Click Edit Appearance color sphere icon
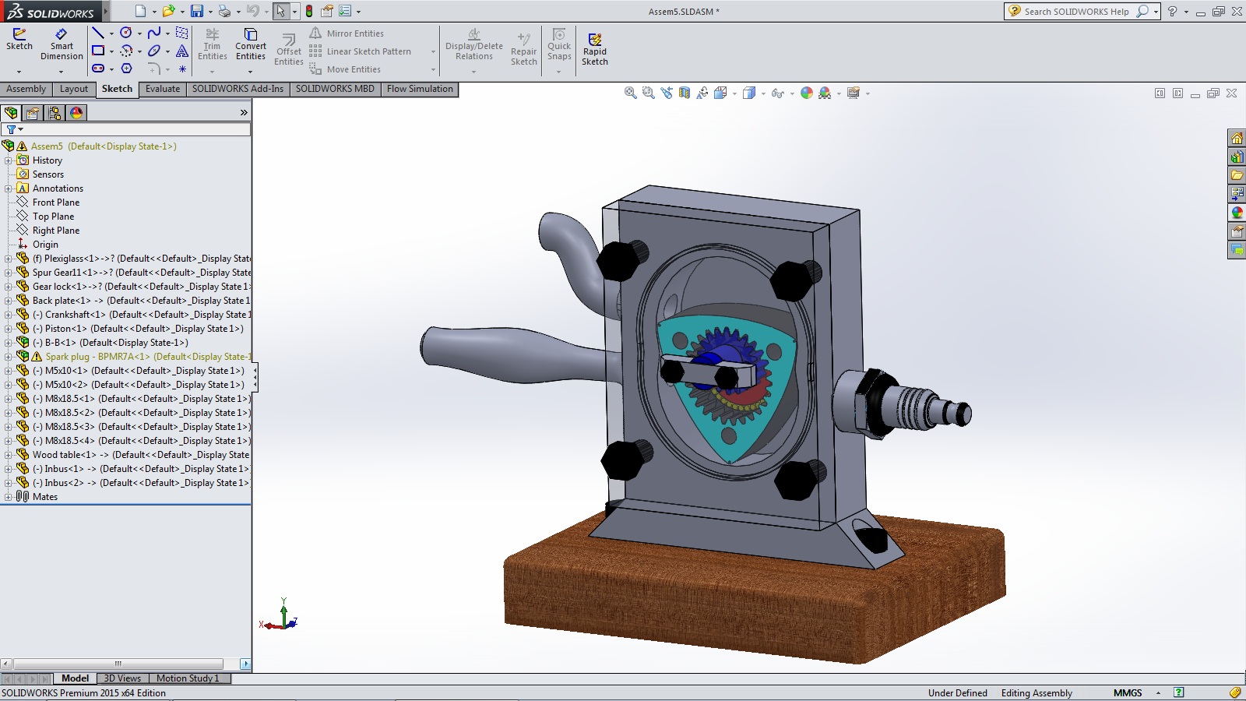 (x=807, y=93)
